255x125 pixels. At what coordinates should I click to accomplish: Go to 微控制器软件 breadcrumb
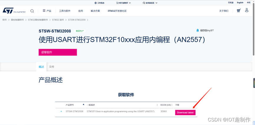[x=17, y=20]
